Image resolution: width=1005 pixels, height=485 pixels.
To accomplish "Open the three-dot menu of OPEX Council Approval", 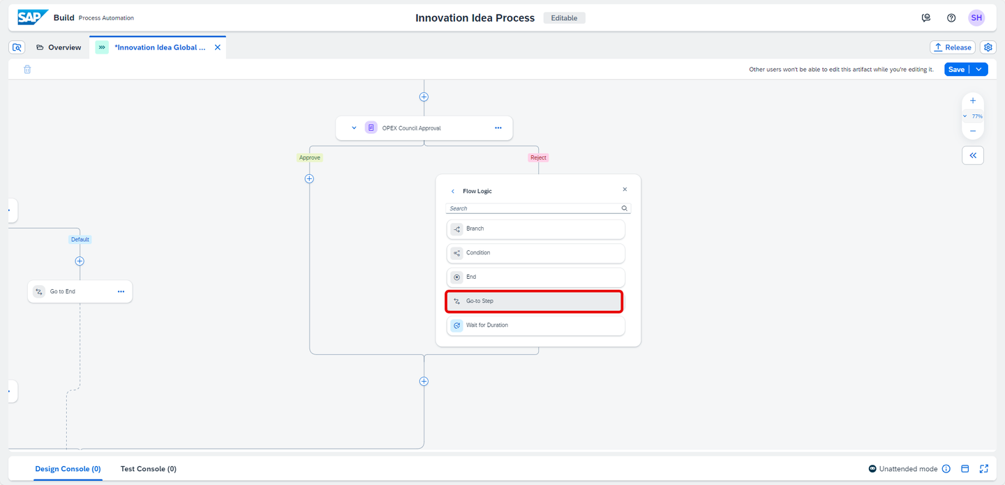I will click(498, 128).
